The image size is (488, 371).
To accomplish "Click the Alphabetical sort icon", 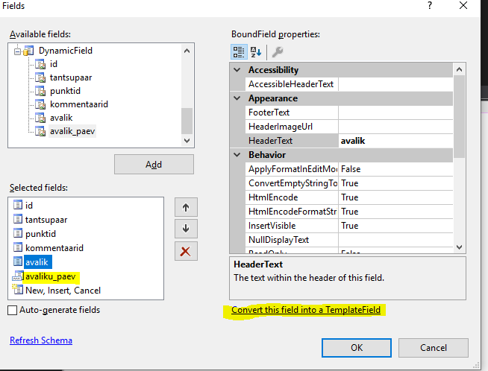I will tap(257, 51).
